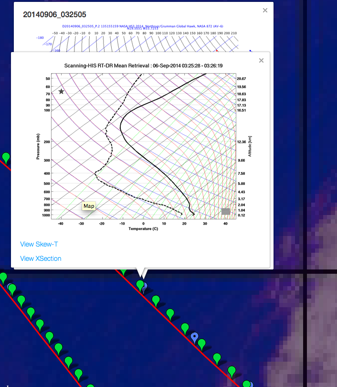
Task: Select the blue pin on right flight track
Action: point(194,336)
